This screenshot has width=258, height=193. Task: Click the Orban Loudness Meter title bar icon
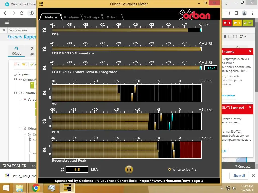pyautogui.click(x=41, y=4)
